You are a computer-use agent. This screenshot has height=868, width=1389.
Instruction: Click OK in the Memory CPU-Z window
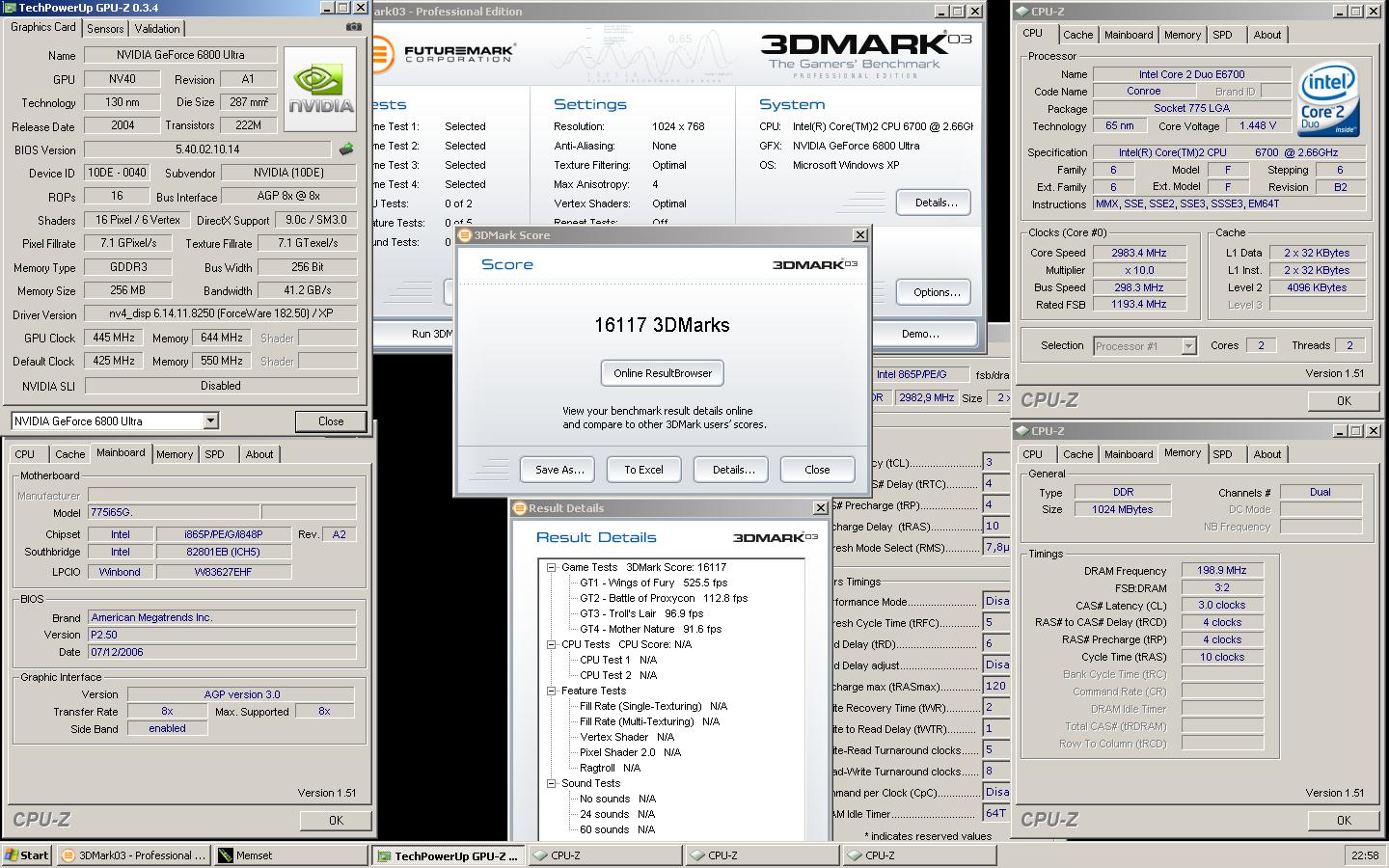click(x=1344, y=821)
